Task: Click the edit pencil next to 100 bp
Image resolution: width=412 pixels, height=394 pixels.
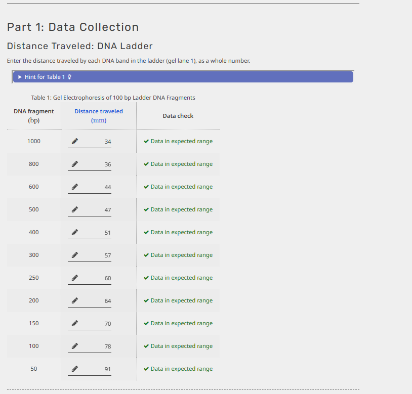Action: coord(74,346)
